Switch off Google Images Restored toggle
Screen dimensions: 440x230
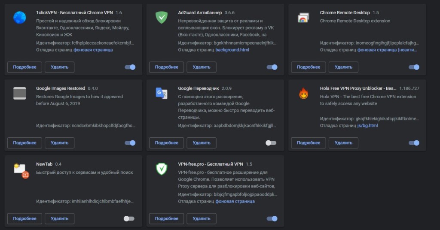(x=130, y=143)
